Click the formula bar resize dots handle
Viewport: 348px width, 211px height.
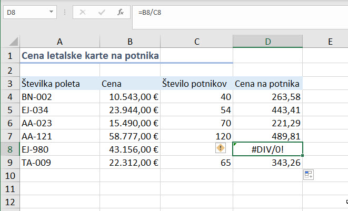pyautogui.click(x=65, y=12)
